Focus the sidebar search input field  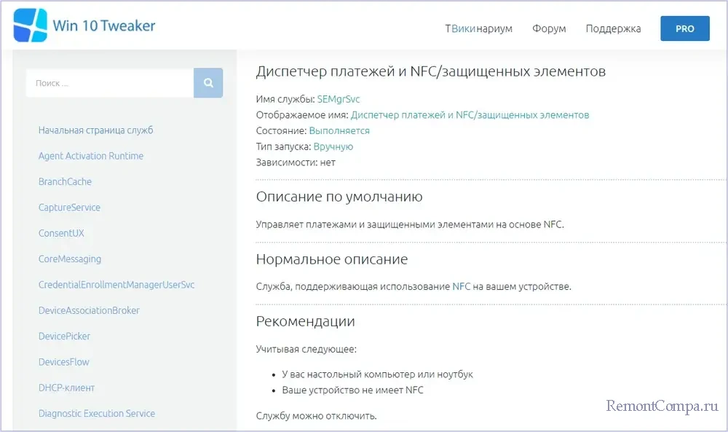pos(109,83)
